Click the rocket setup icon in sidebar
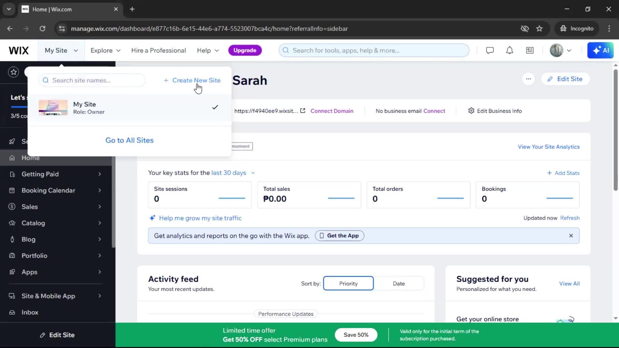This screenshot has height=348, width=619. [12, 141]
